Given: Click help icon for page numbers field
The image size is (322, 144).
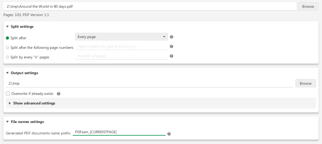Looking at the screenshot, I should coord(171,47).
